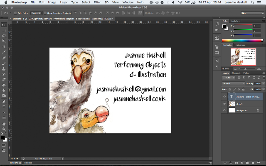Select the Paint Bucket tool
This screenshot has width=266, height=166.
tap(4, 85)
